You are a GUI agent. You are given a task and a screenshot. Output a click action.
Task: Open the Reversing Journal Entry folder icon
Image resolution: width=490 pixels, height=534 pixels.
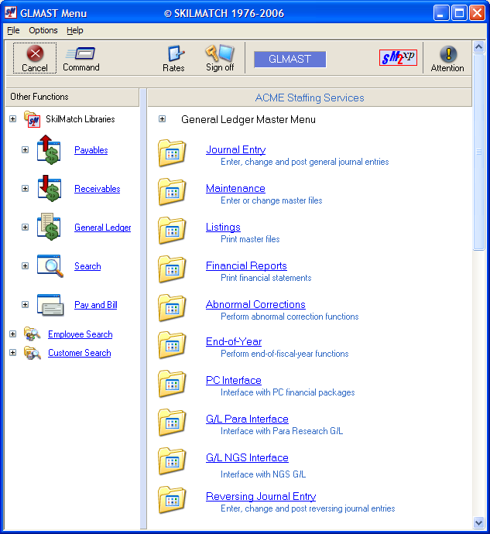pyautogui.click(x=172, y=500)
